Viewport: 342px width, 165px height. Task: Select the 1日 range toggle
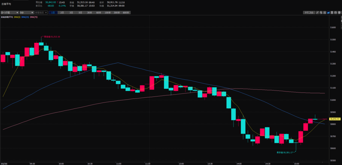pos(53,13)
